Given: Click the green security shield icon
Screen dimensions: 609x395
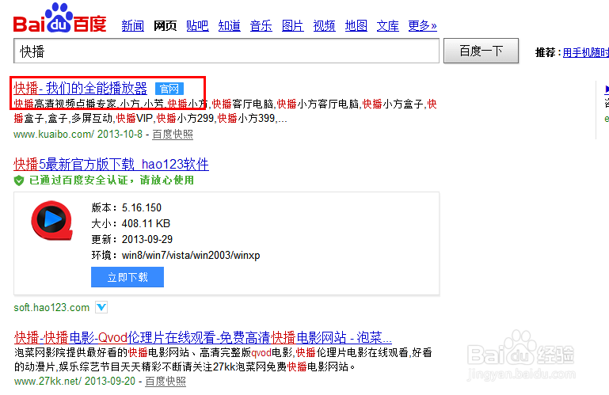Looking at the screenshot, I should click(19, 180).
